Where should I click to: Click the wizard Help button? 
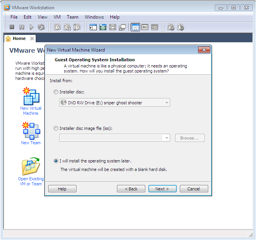tap(62, 189)
